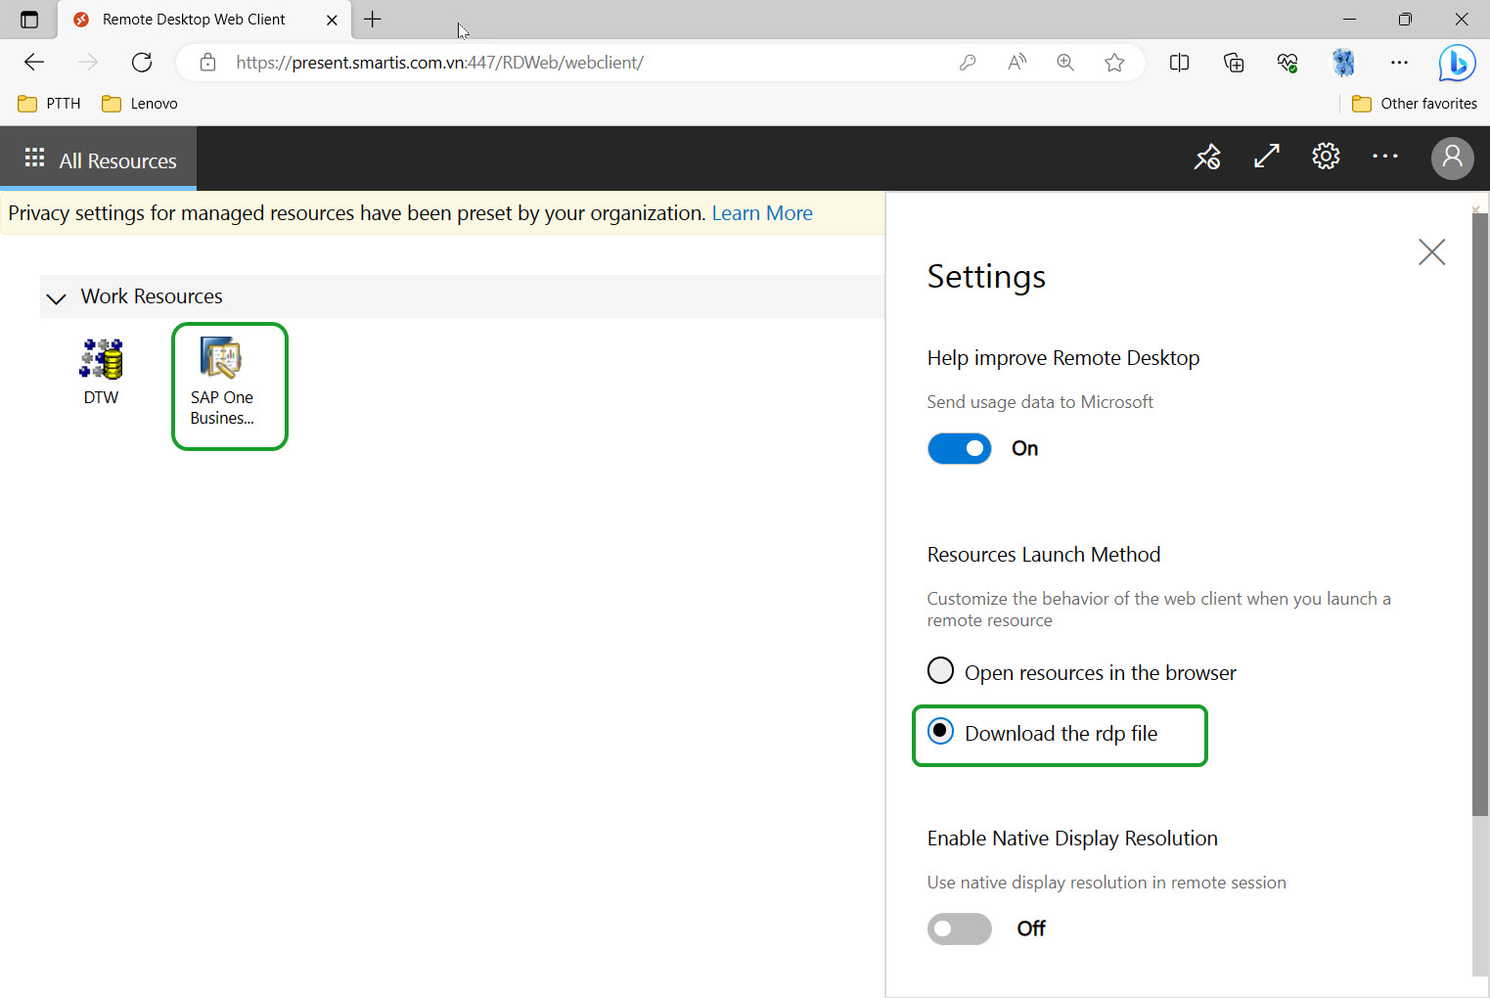
Task: Click the unpin taskbar icon in header
Action: (x=1207, y=157)
